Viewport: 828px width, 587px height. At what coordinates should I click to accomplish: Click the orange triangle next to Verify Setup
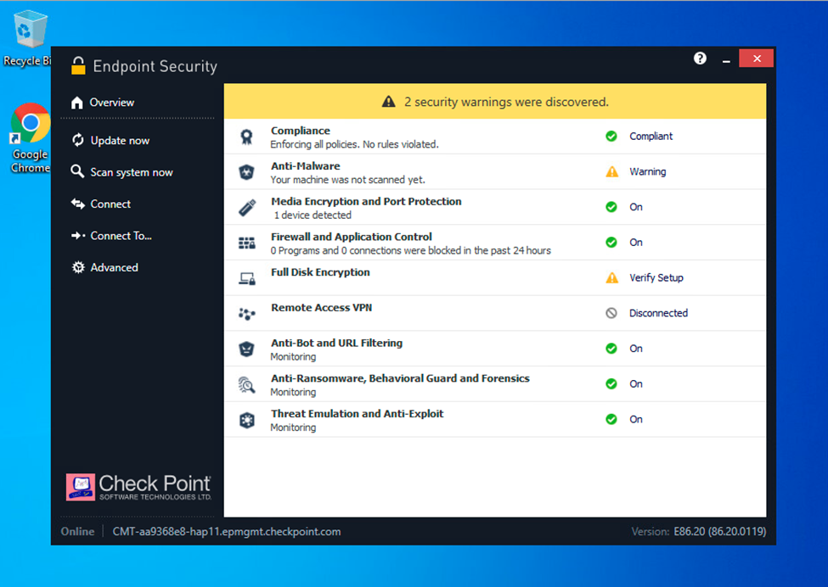(x=611, y=277)
